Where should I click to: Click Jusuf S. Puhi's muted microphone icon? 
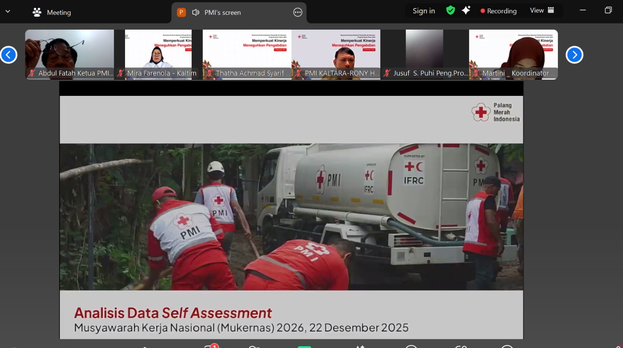(387, 73)
